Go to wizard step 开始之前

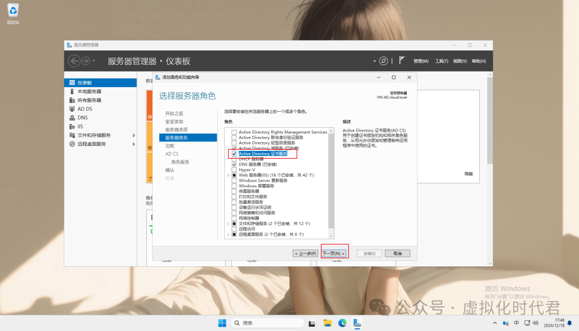pyautogui.click(x=174, y=113)
